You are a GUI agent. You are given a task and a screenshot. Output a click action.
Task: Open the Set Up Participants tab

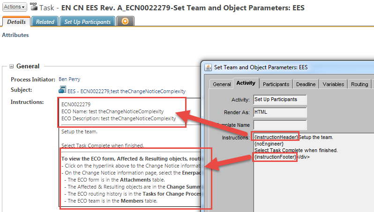pos(87,22)
